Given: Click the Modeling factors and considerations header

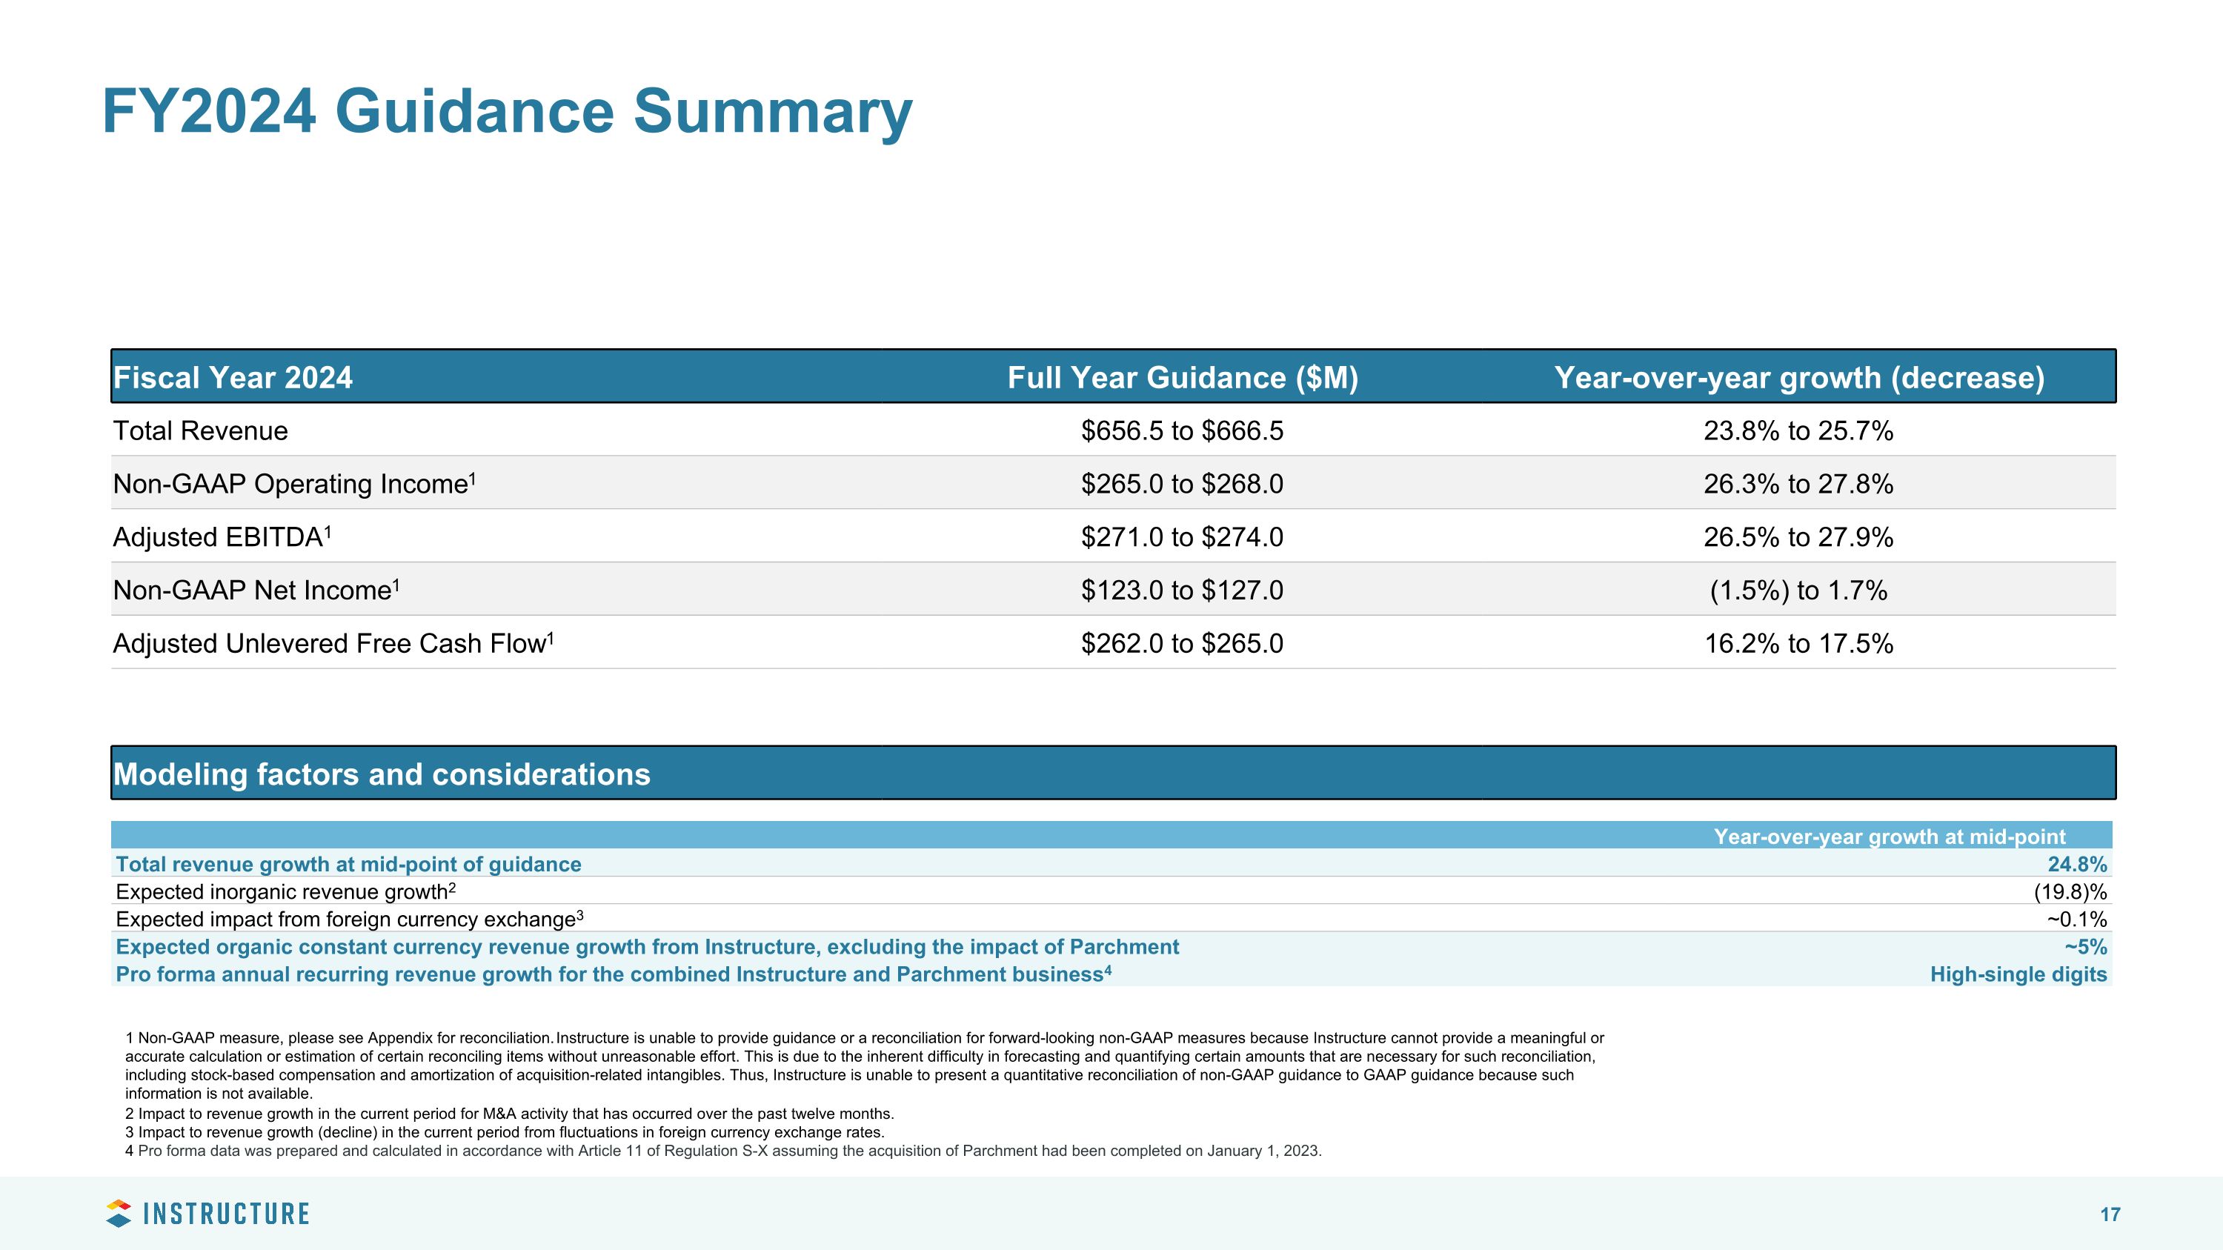Looking at the screenshot, I should pos(382,774).
